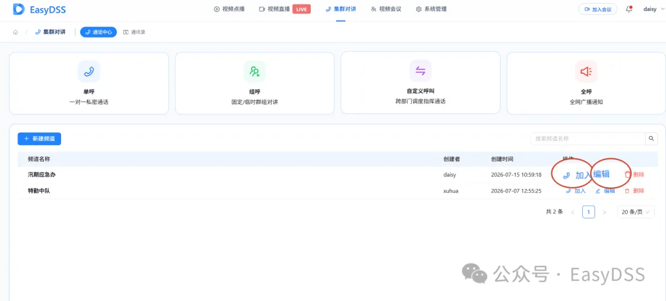The image size is (666, 301).
Task: Go to previous page arrow
Action: (x=572, y=212)
